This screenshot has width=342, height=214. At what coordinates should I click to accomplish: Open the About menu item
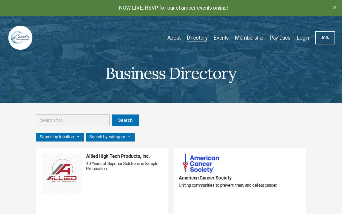(174, 38)
